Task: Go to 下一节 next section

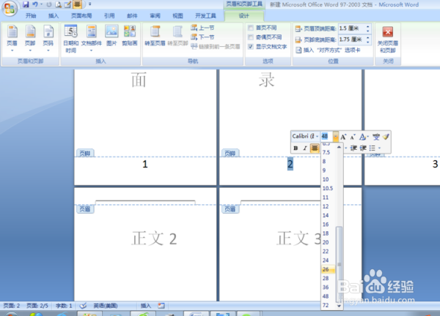Action: tap(202, 37)
